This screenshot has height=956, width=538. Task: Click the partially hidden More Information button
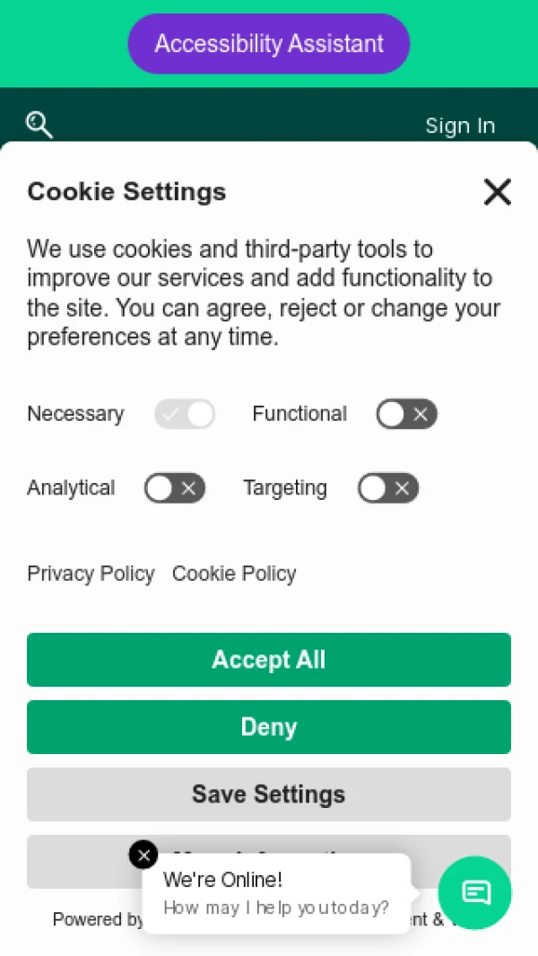[x=269, y=845]
